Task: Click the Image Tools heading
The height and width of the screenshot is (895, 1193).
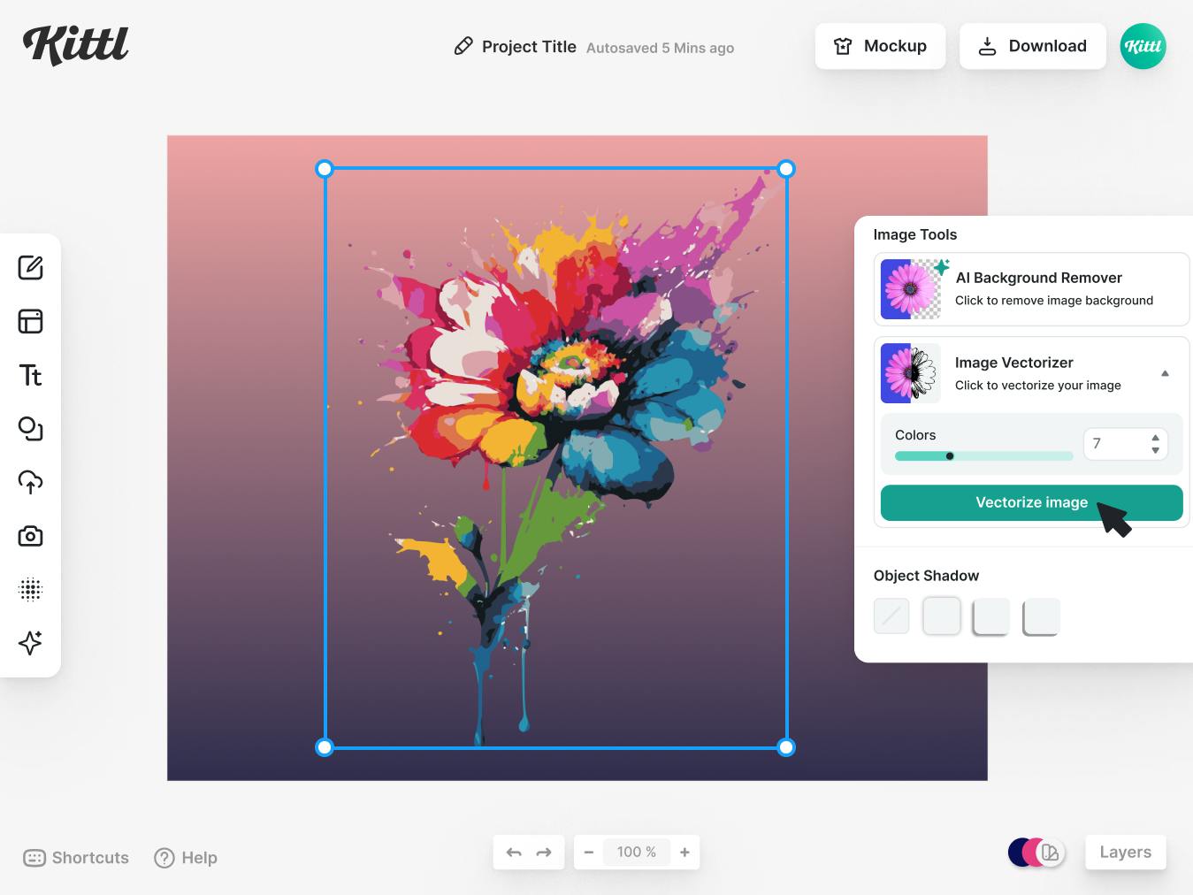Action: [915, 234]
